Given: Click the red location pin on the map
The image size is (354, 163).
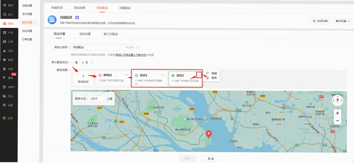Looking at the screenshot, I should (x=209, y=134).
